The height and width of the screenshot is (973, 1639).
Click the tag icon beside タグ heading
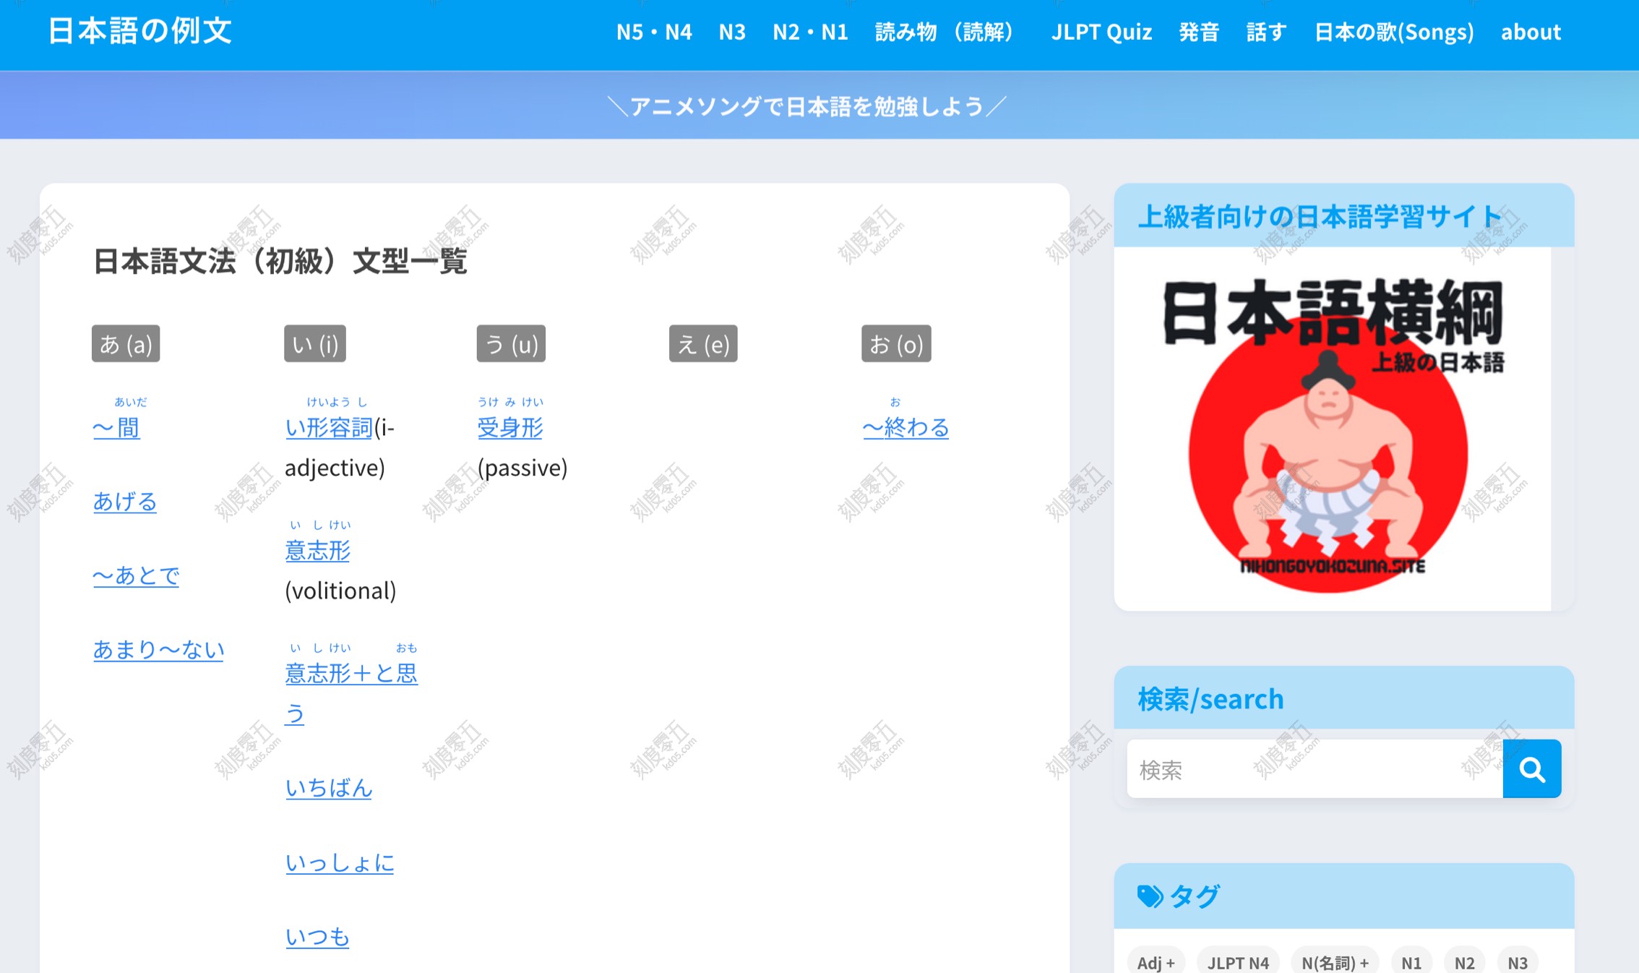pyautogui.click(x=1148, y=896)
